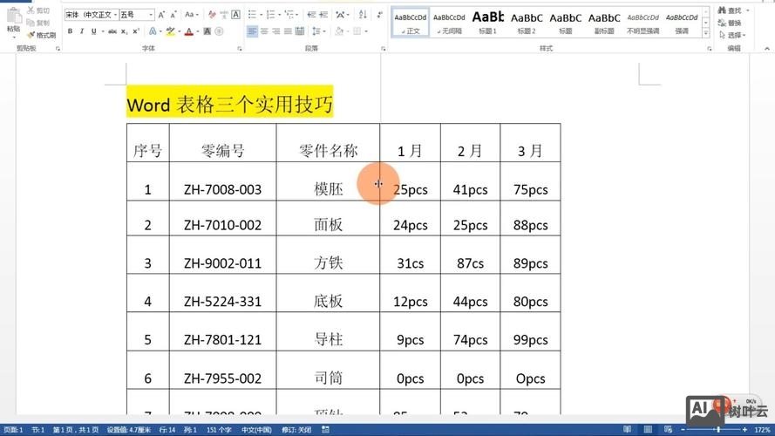Click 修订: 关闭 track changes status

(x=296, y=430)
